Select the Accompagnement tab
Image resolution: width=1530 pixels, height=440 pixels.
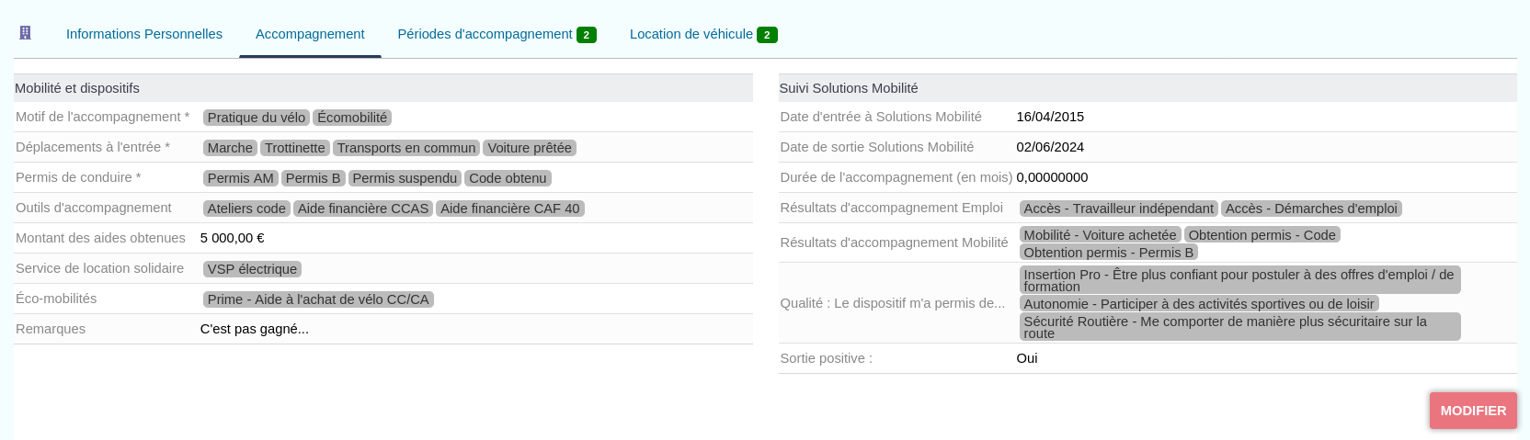(x=310, y=34)
